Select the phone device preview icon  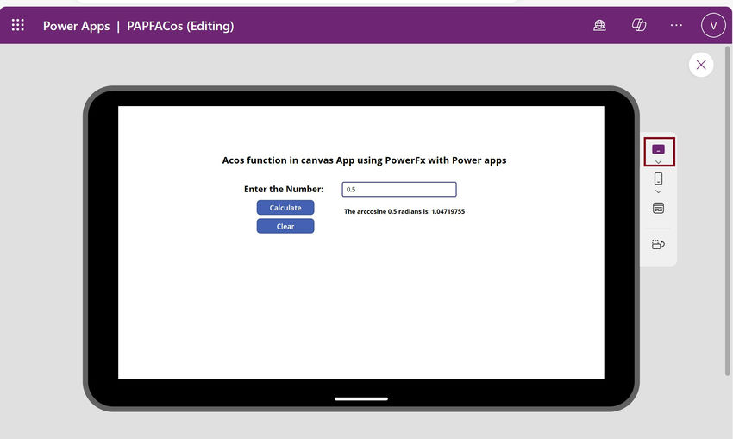click(658, 179)
